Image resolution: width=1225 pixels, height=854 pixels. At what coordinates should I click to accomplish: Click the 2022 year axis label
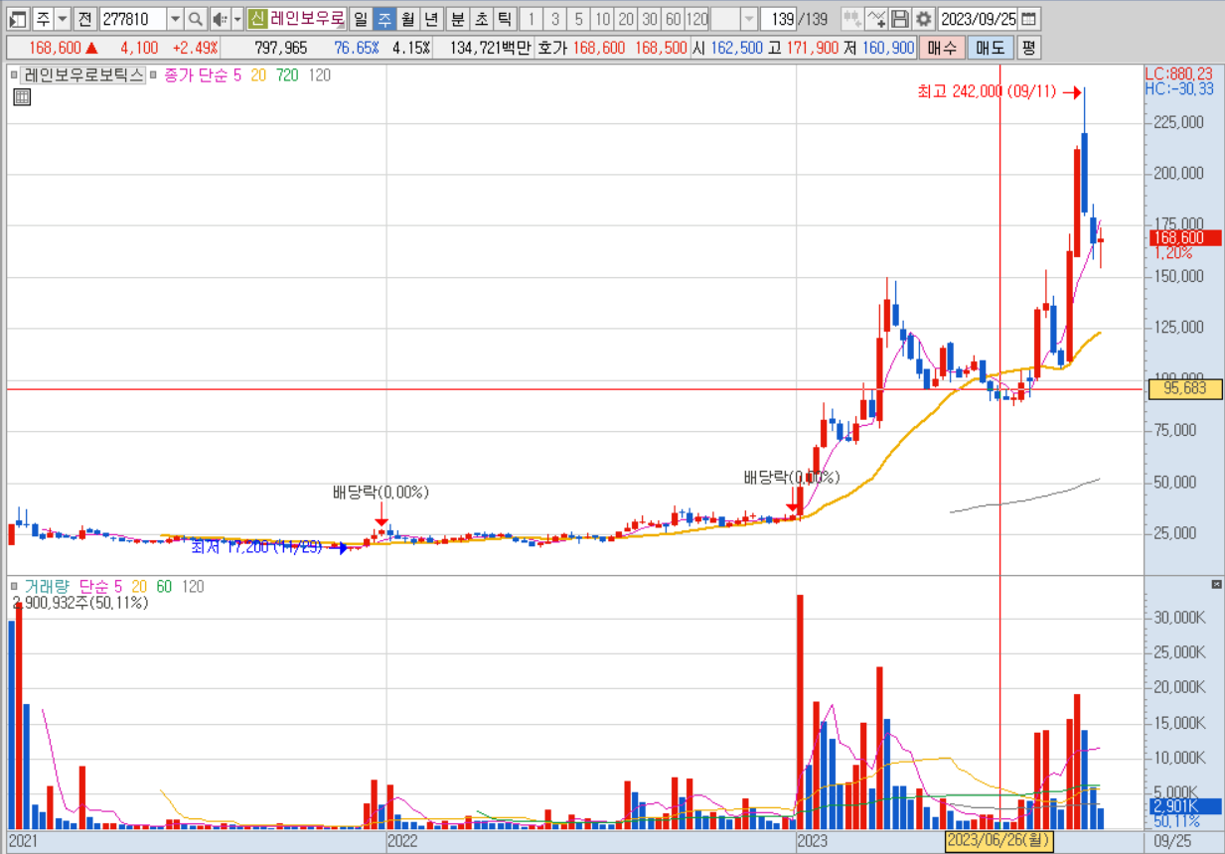coord(401,841)
